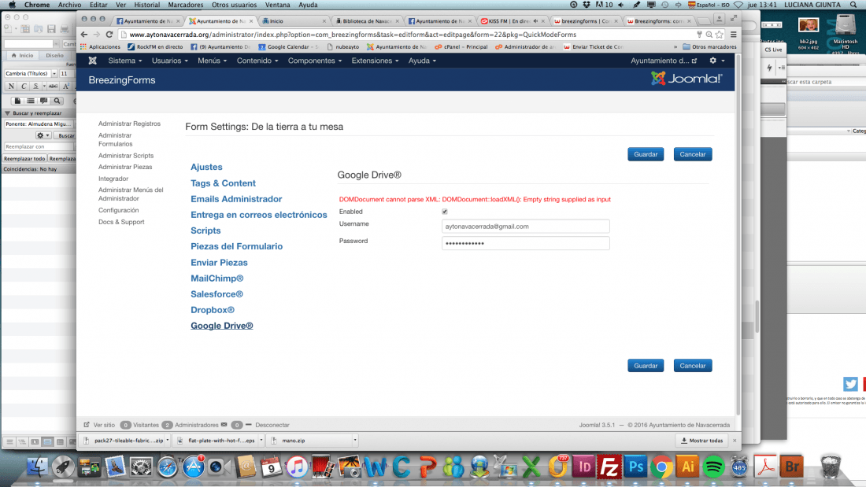Image resolution: width=866 pixels, height=487 pixels.
Task: Open the Otros marcadores bookmarks folder
Action: coord(709,47)
